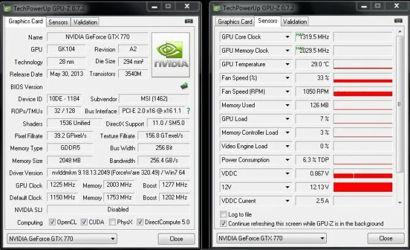Click Fan Speed value 1050 RPM

(x=313, y=91)
